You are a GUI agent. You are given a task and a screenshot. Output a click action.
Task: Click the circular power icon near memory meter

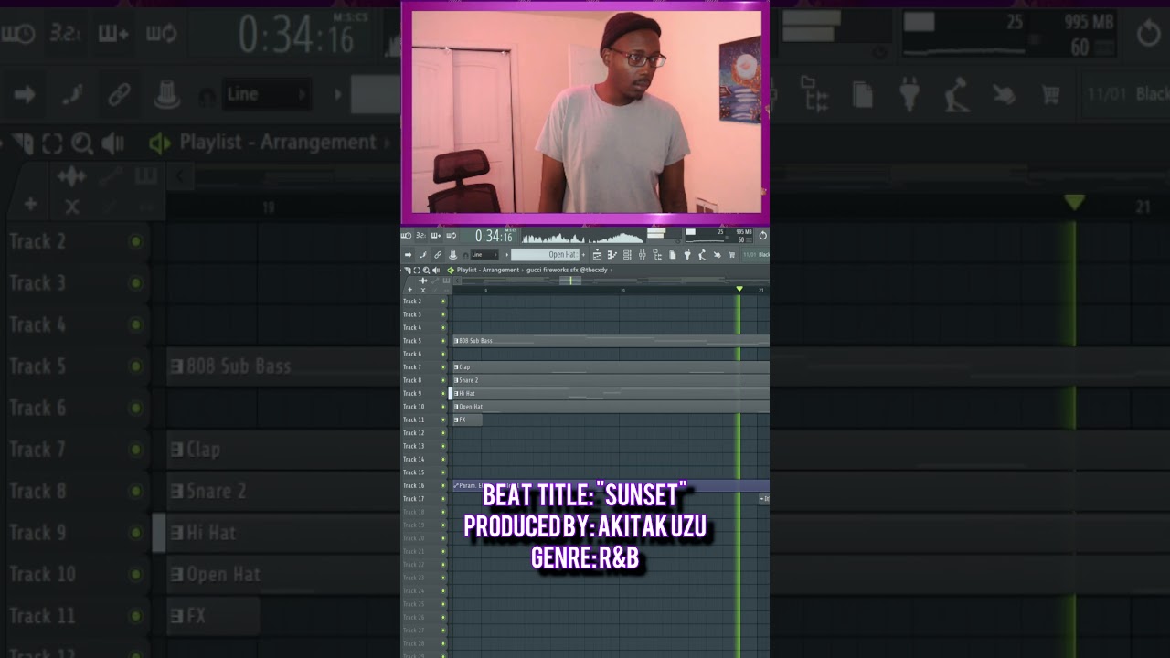pos(762,236)
